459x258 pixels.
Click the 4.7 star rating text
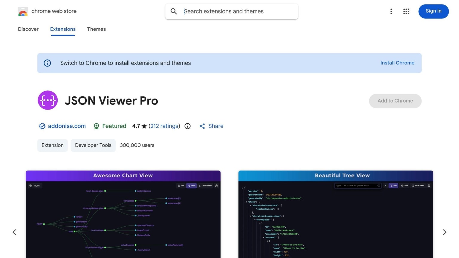[139, 126]
